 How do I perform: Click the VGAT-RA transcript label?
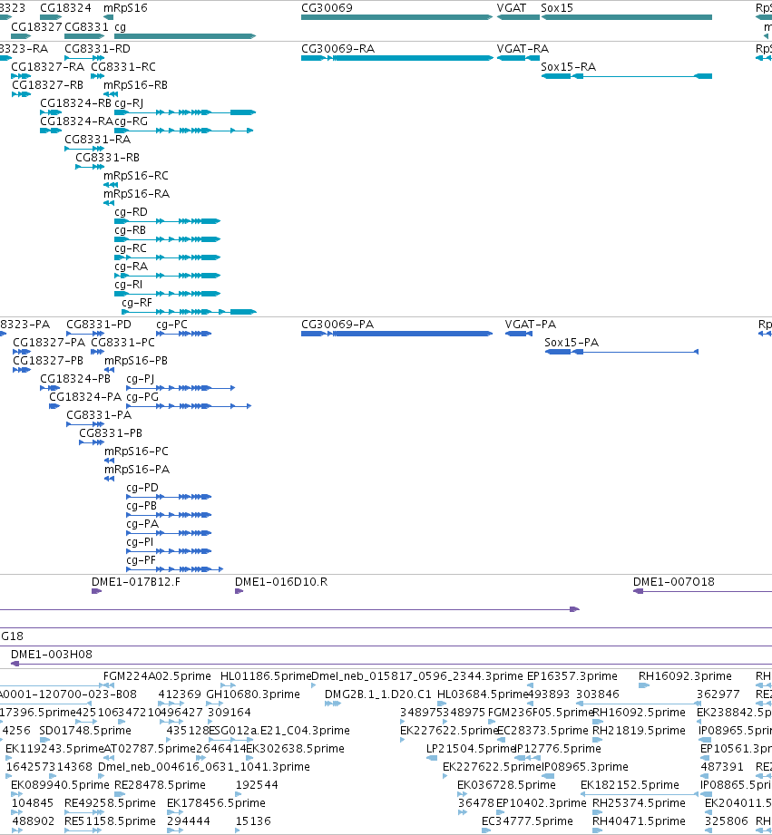coord(523,48)
